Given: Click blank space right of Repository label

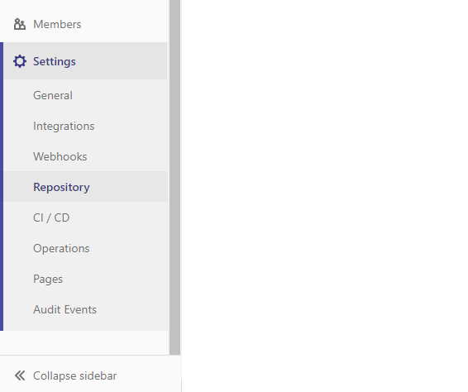Looking at the screenshot, I should [128, 187].
